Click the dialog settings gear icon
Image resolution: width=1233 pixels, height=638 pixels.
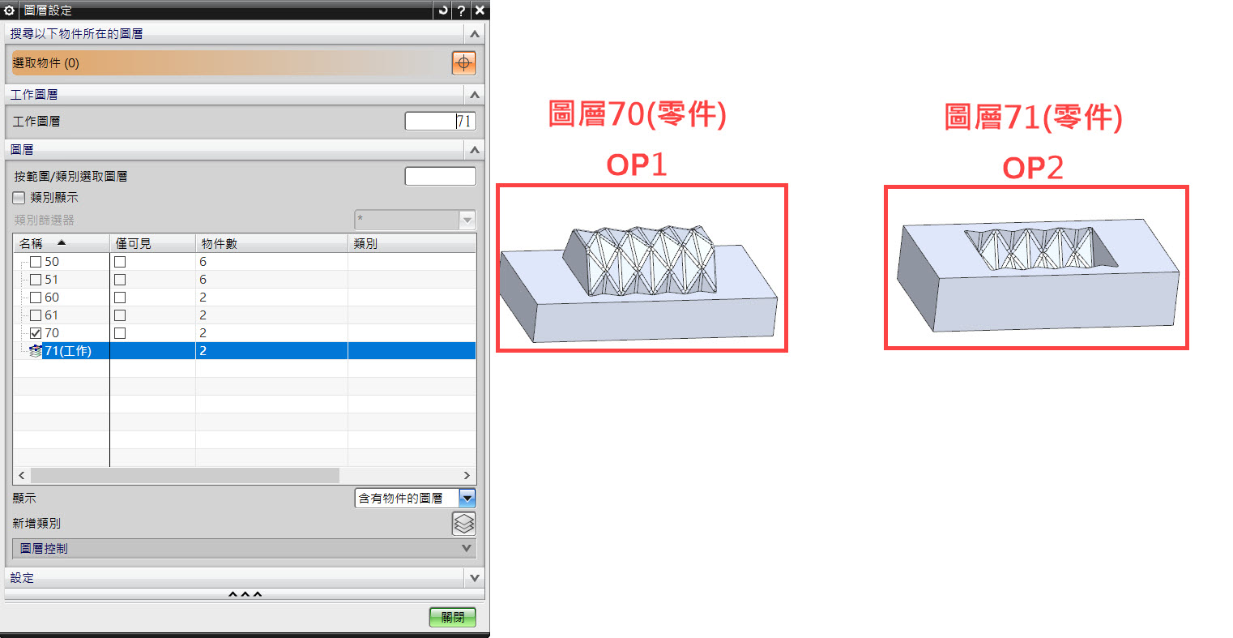[x=9, y=10]
